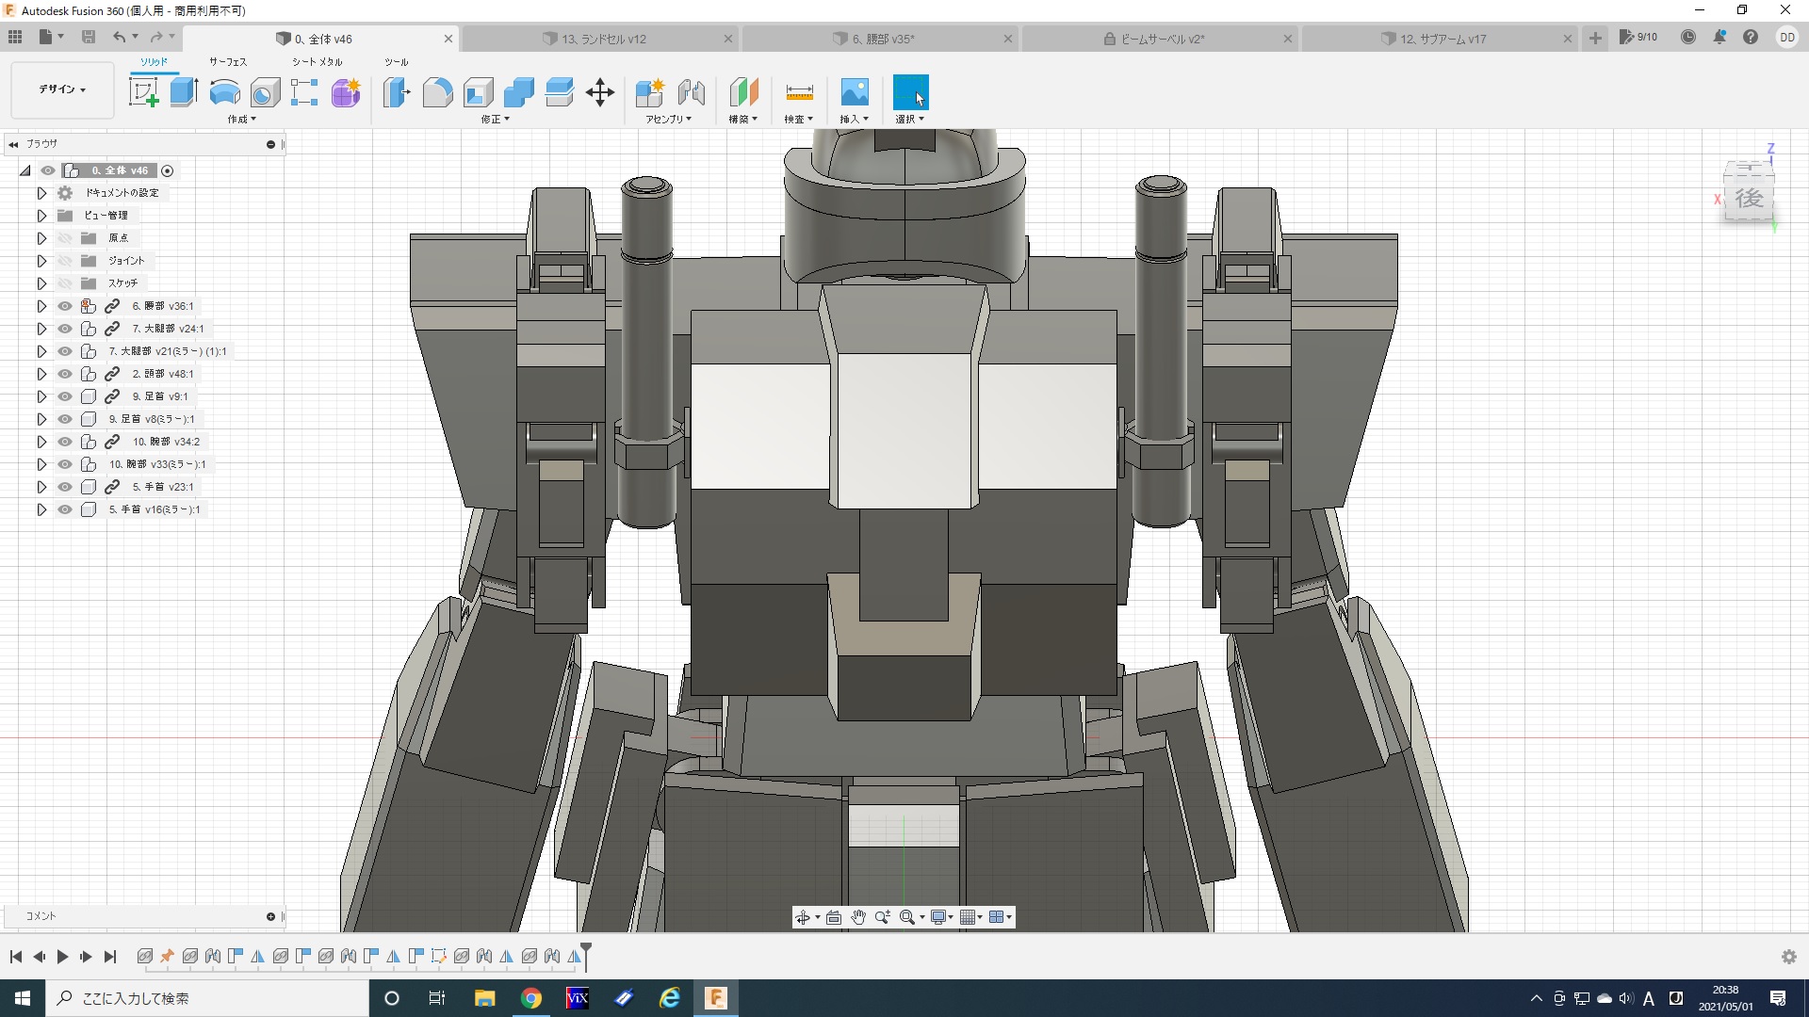
Task: Switch to the 13. ランドセル v12 tab
Action: [x=603, y=39]
